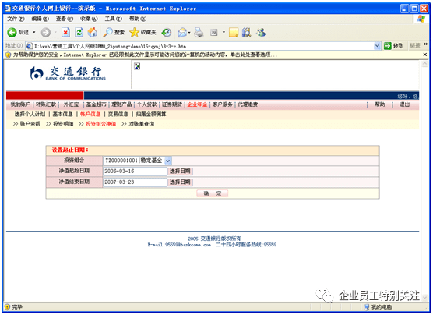Click the IE Back arrow icon

coord(12,32)
